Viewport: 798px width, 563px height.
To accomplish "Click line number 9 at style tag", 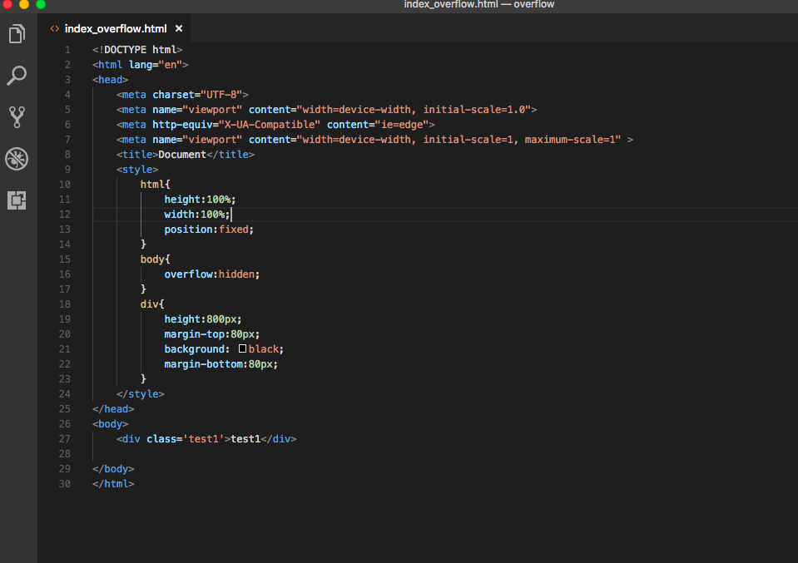I will (67, 170).
